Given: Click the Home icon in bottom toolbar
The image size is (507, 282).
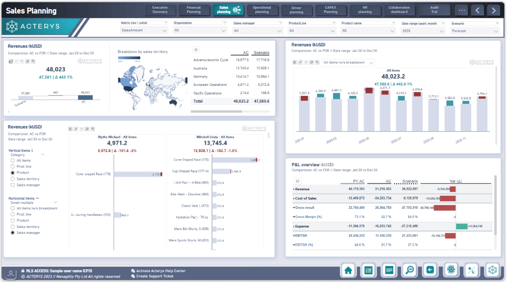Looking at the screenshot, I should [348, 270].
